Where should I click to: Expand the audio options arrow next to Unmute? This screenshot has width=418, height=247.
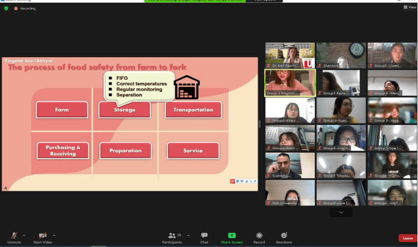click(x=25, y=235)
